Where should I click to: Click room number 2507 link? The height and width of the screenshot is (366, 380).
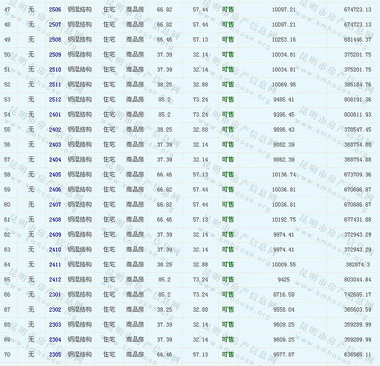pos(55,25)
